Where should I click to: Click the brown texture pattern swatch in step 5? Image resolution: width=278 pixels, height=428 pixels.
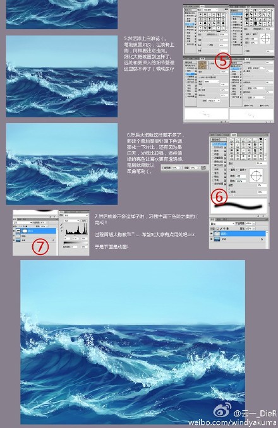tap(203, 65)
